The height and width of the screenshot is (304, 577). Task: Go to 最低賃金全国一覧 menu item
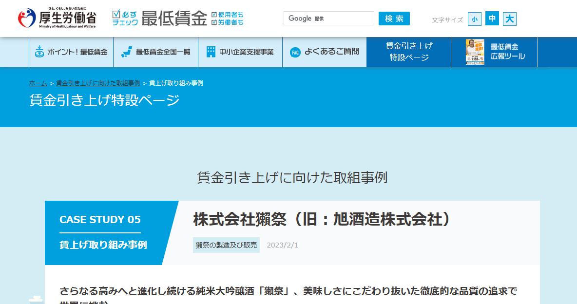(155, 52)
